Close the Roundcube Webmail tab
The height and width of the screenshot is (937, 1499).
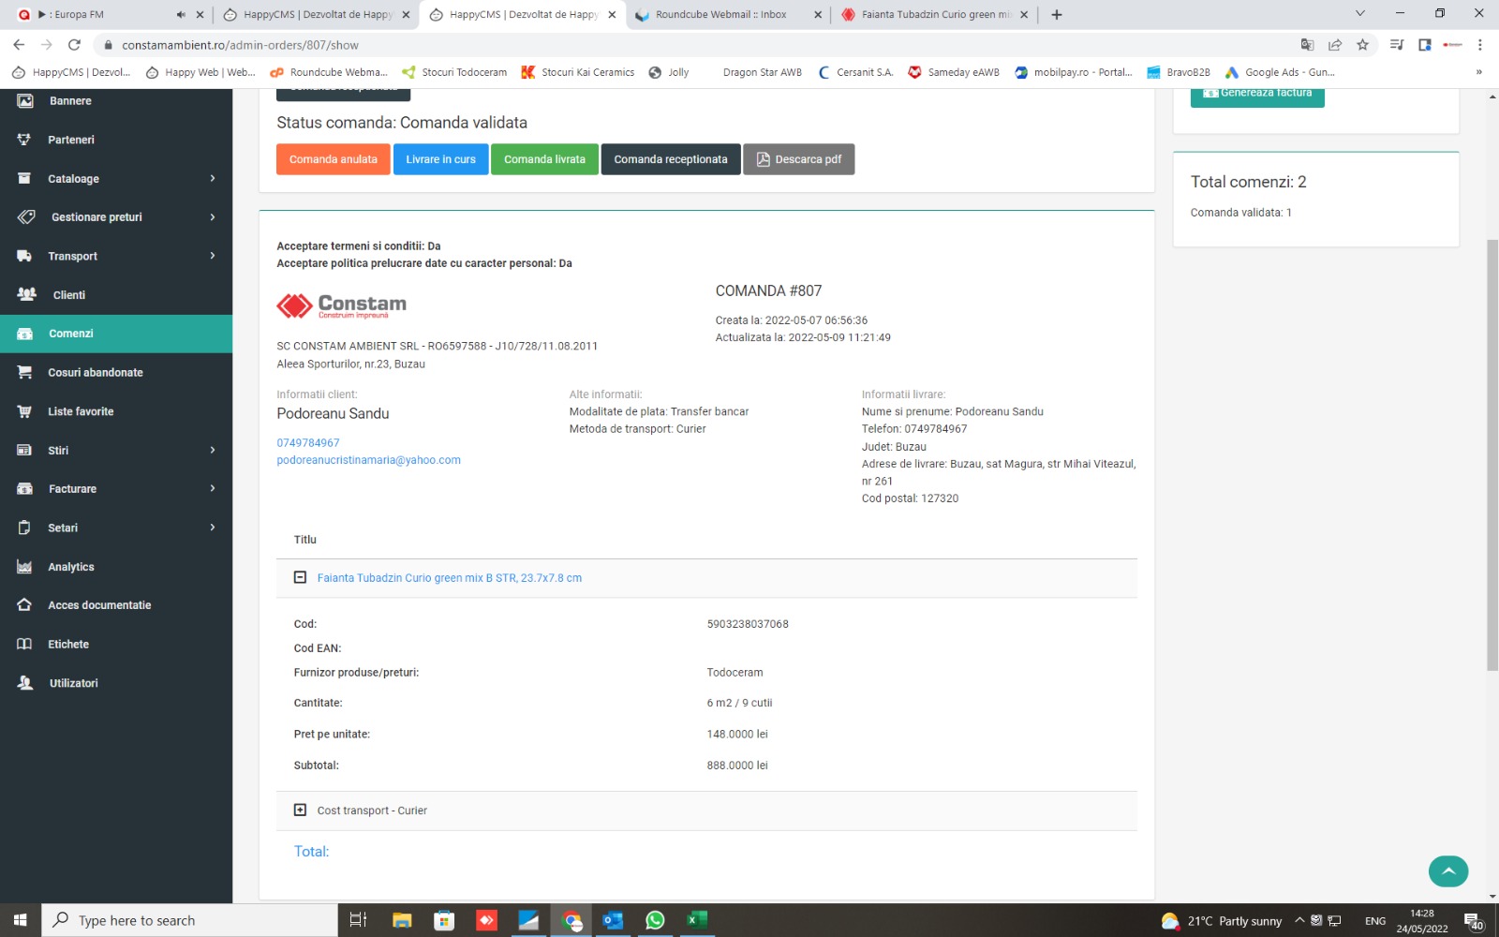click(x=818, y=15)
